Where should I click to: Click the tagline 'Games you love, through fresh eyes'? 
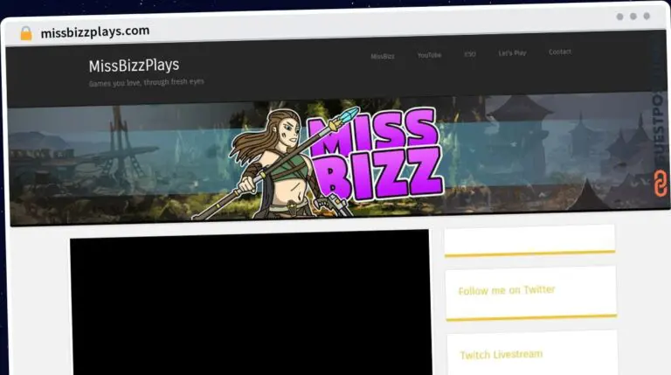click(x=147, y=82)
